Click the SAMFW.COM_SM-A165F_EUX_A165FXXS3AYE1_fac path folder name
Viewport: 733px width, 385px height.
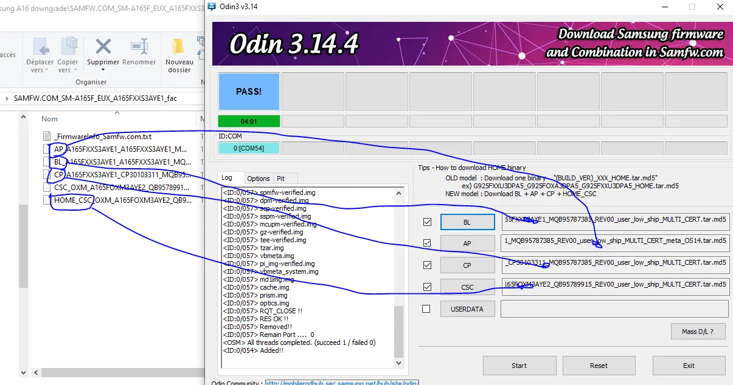(96, 98)
